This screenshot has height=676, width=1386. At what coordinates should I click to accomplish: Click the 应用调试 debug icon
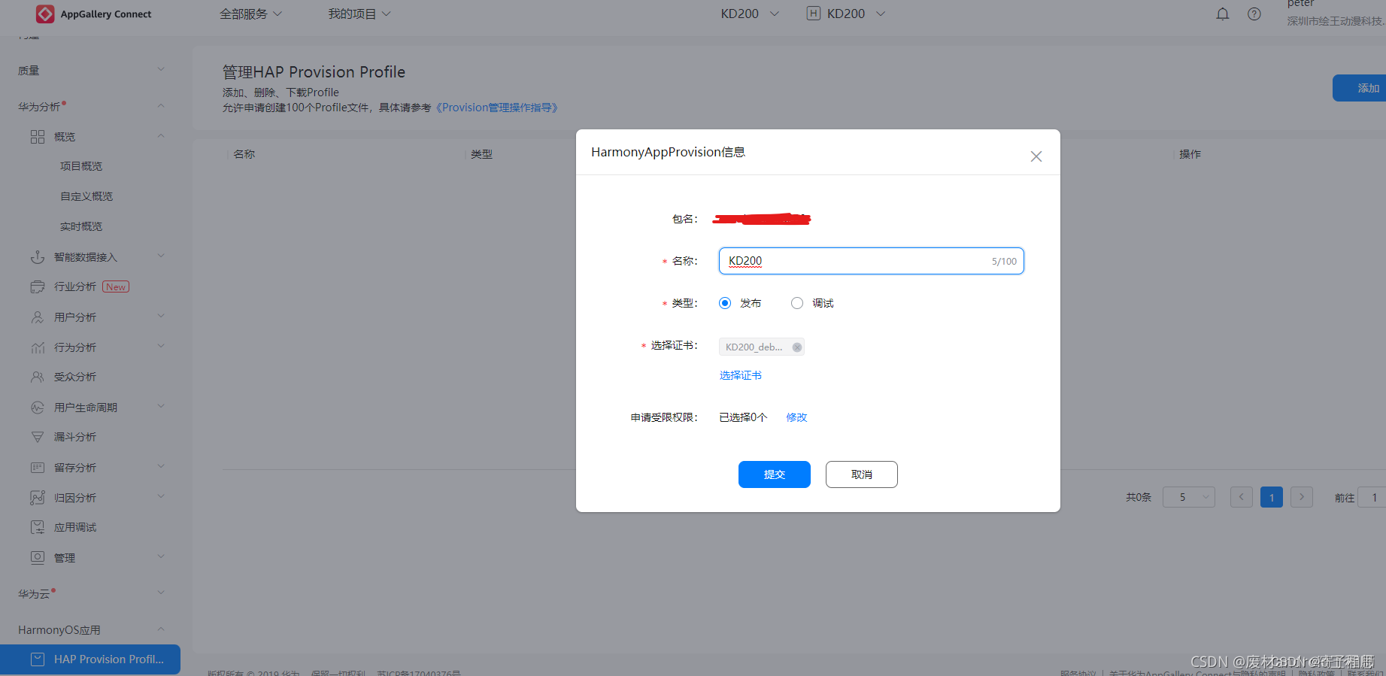coord(38,527)
